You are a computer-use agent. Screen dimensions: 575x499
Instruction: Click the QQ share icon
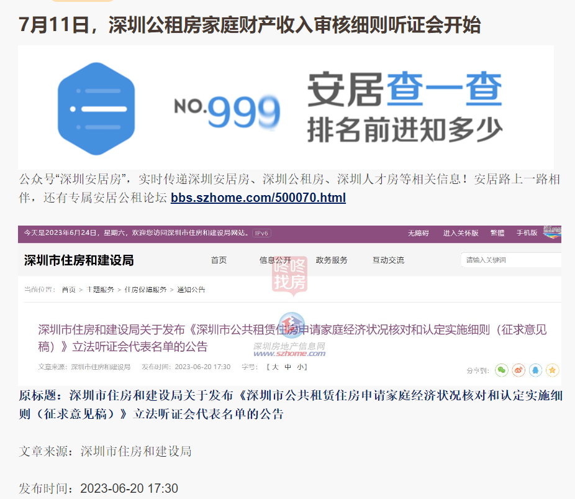click(x=535, y=370)
